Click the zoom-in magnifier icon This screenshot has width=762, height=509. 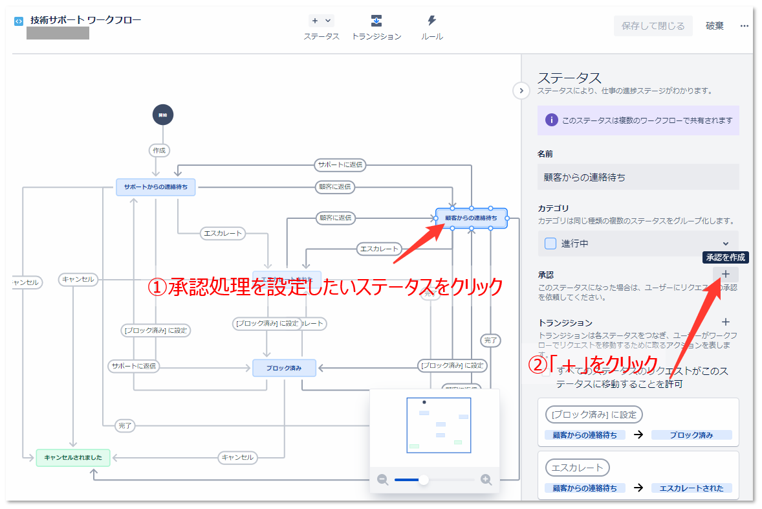tap(485, 480)
